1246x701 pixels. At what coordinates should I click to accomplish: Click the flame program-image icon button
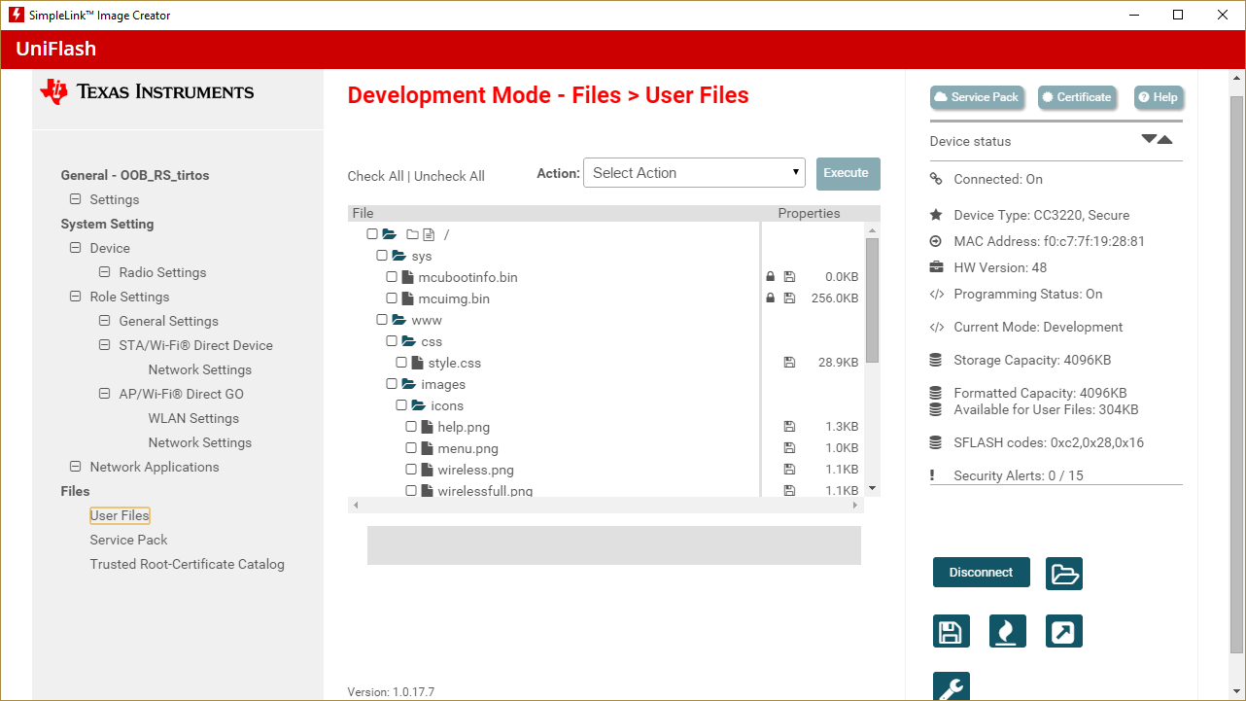[x=1007, y=631]
